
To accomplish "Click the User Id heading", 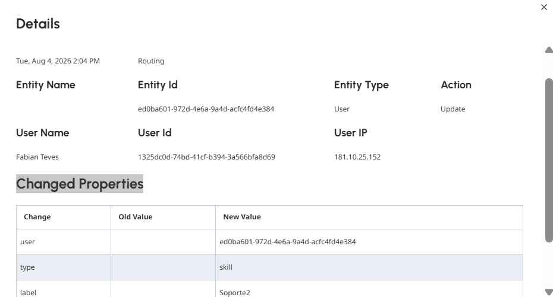I will pos(155,133).
